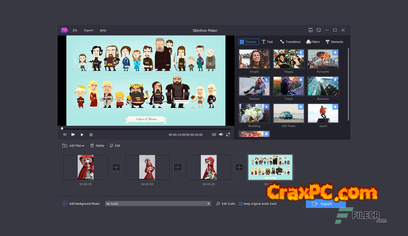Switch to the Filters tab
The height and width of the screenshot is (236, 408).
313,42
